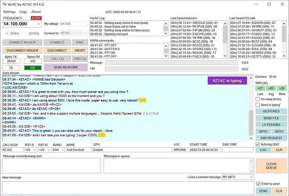289x196 pixels.
Task: Click the VARA commands scroll down arrow
Action: (166, 56)
